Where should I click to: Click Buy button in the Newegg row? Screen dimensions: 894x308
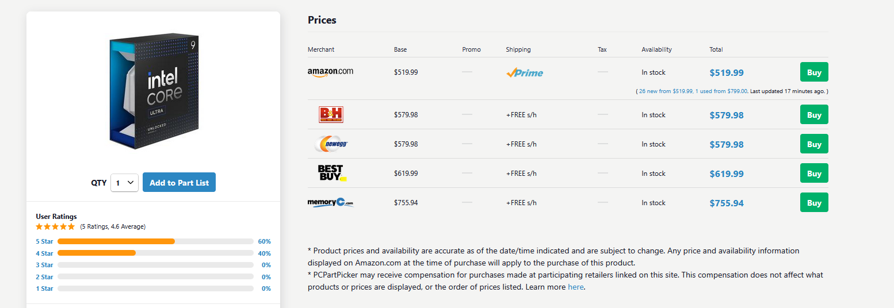click(x=814, y=144)
